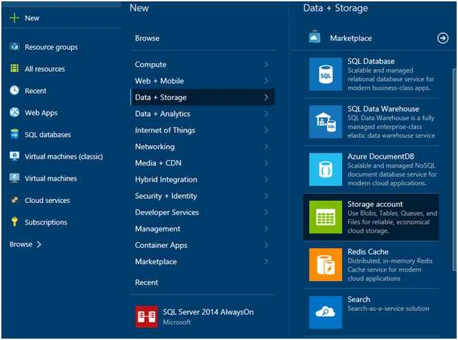
Task: Click the Recent clock icon
Action: tap(14, 90)
